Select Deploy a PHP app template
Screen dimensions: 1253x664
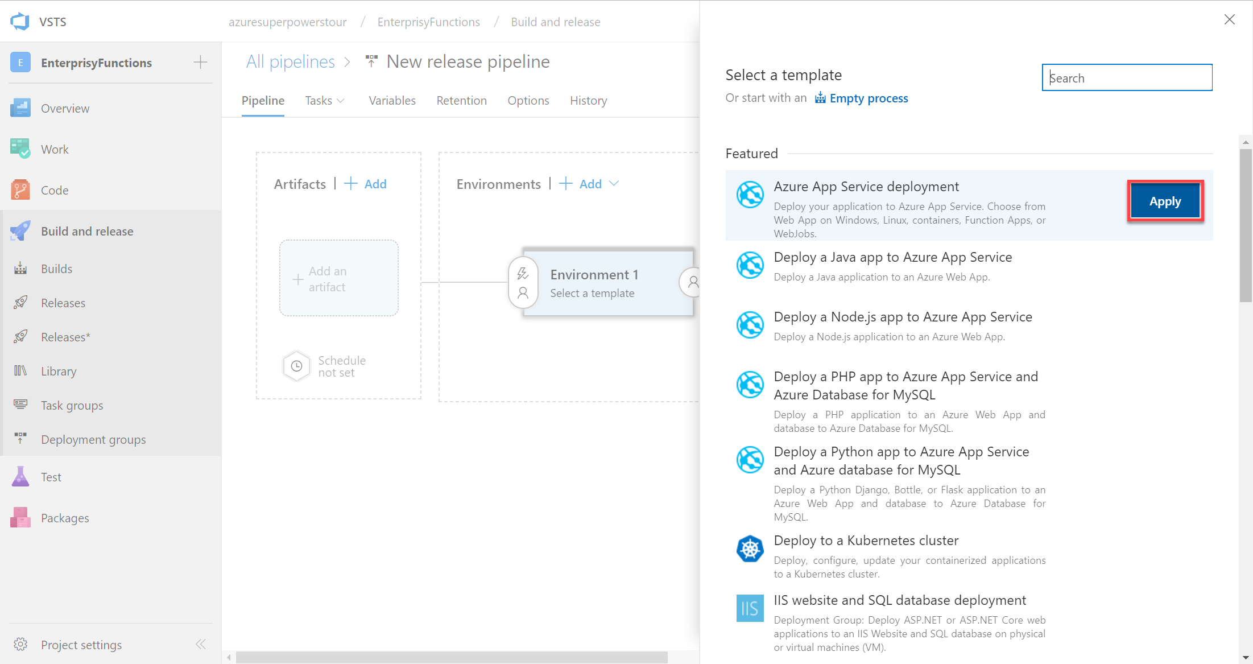905,385
